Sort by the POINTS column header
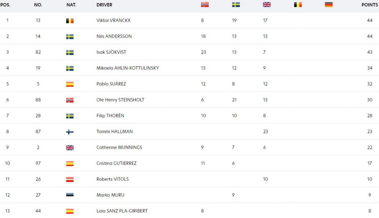 pyautogui.click(x=369, y=5)
